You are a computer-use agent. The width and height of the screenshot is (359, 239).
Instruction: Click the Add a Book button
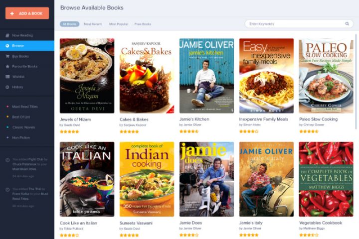27,13
